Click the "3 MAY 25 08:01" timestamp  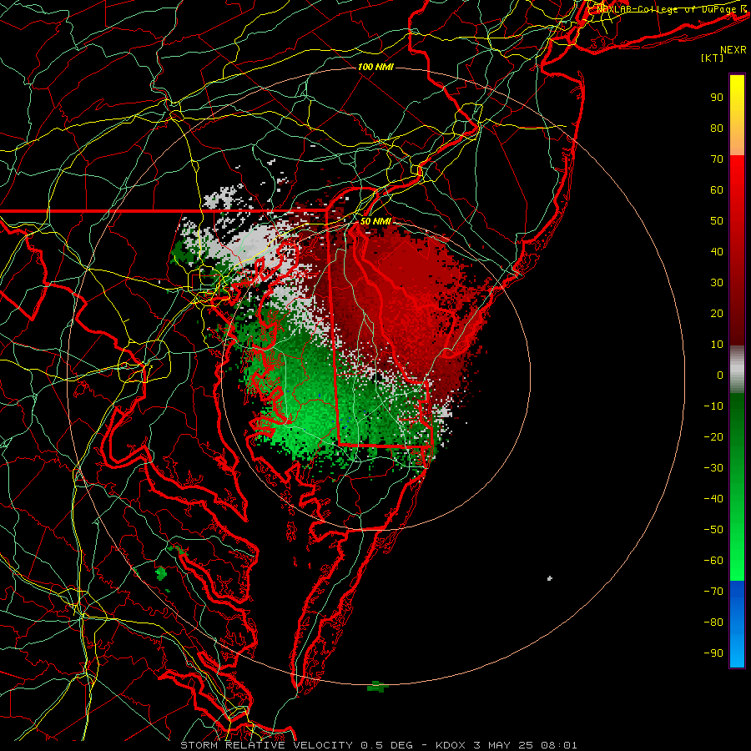click(x=526, y=745)
